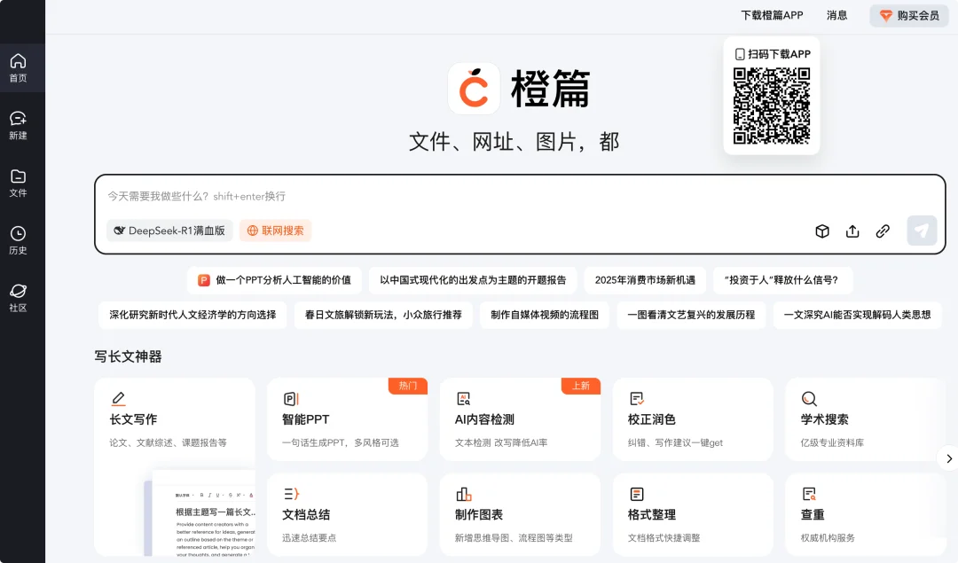Select suggestion 一图看清文艺复兴的发展历程
This screenshot has height=563, width=958.
[x=691, y=315]
